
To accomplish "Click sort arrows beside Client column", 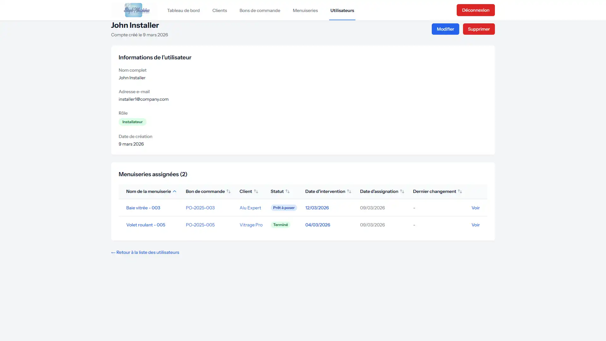I will pos(256,191).
